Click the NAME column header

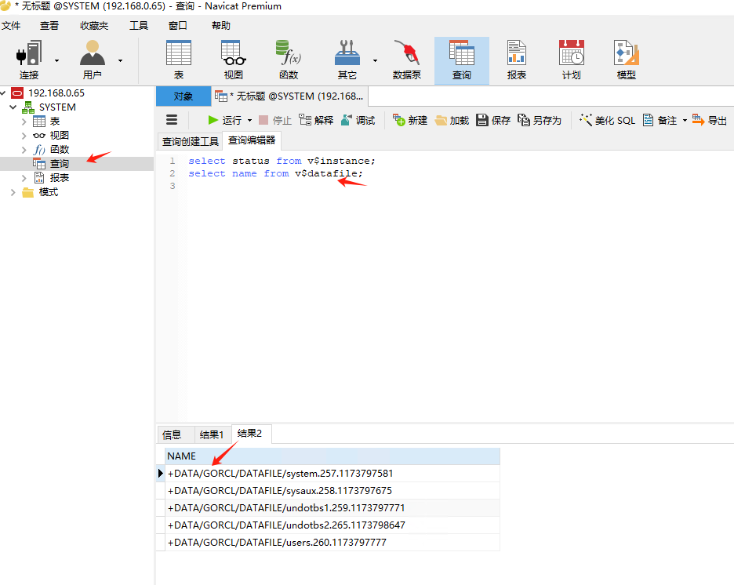click(332, 456)
